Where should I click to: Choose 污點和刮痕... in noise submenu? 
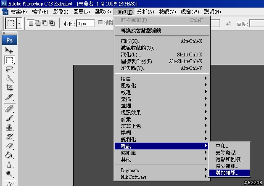230,159
